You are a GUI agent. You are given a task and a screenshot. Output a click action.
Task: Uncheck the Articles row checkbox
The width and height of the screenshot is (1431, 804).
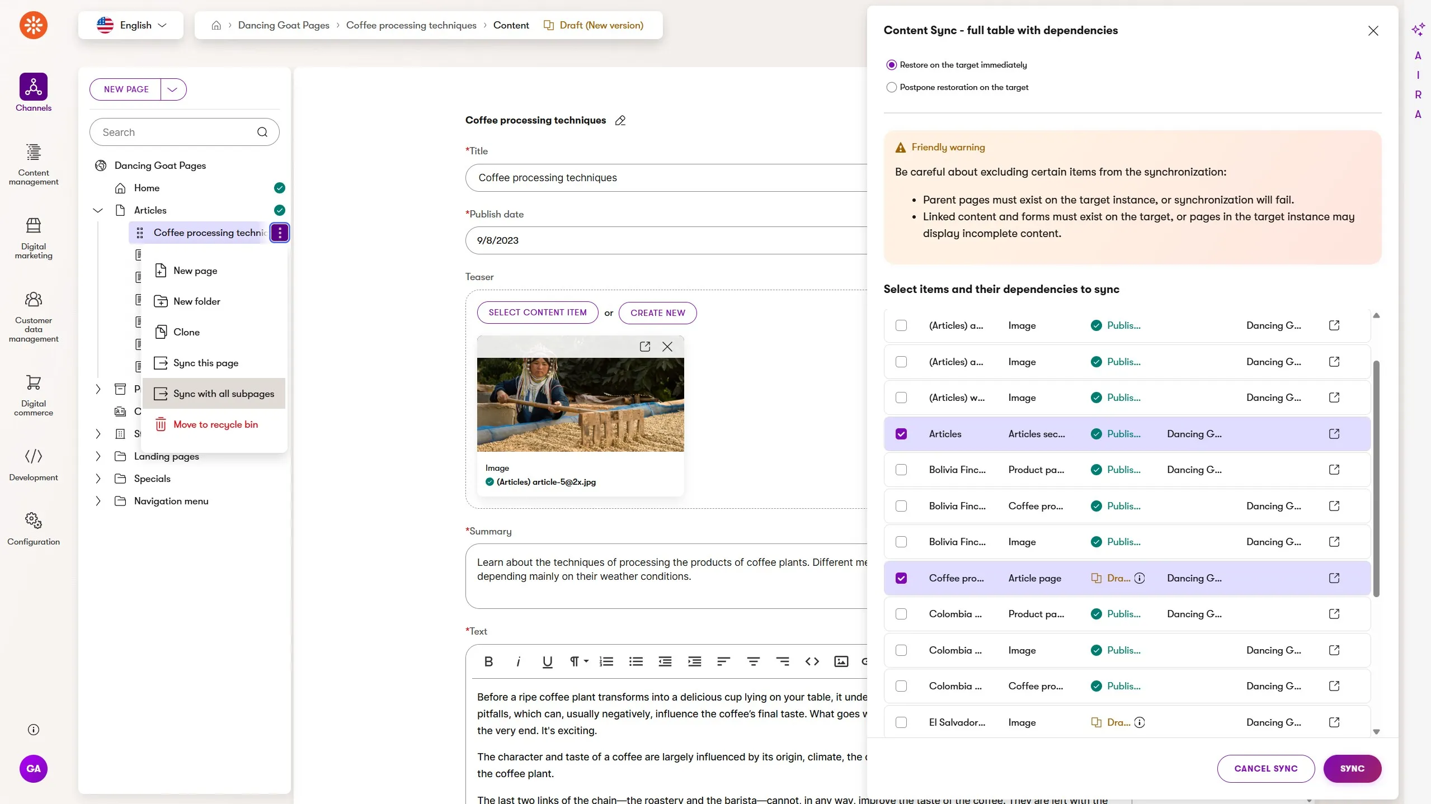click(901, 434)
